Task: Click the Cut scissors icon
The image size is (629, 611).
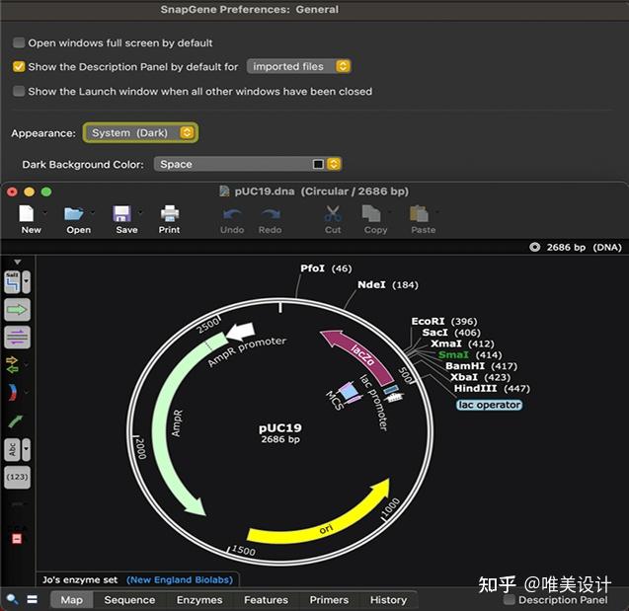Action: (333, 213)
